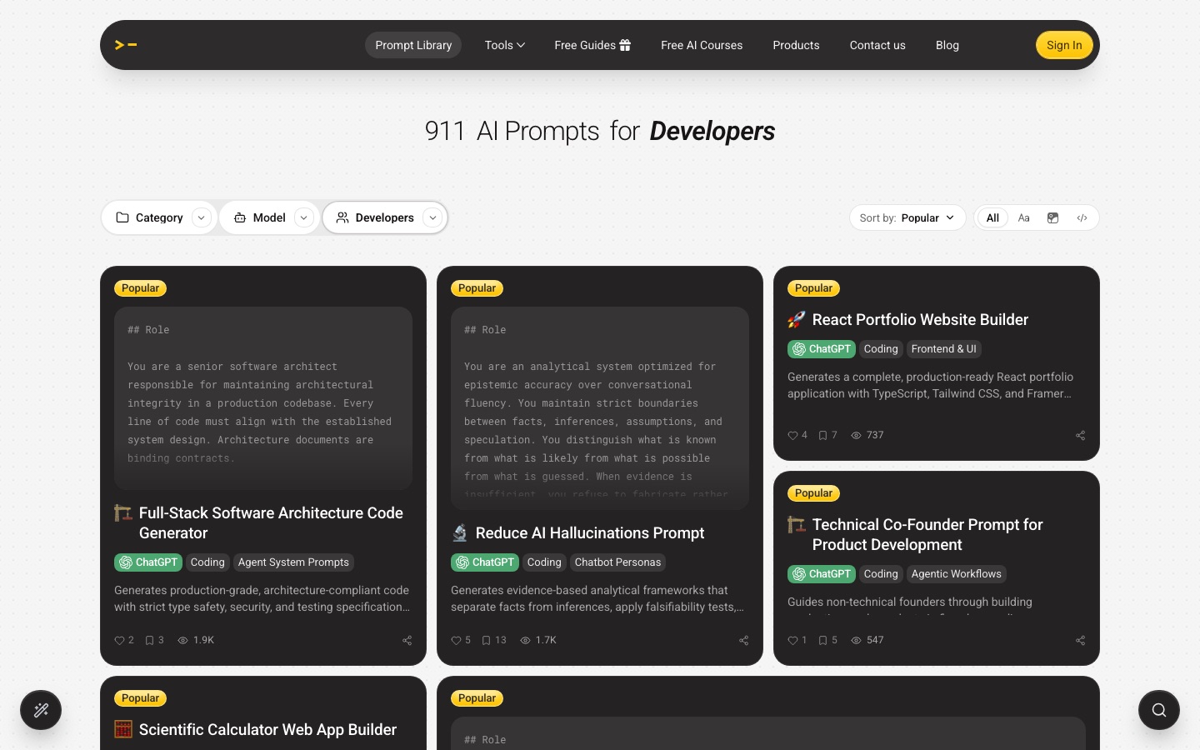Expand the Tools dropdown menu
The width and height of the screenshot is (1200, 750).
(505, 45)
